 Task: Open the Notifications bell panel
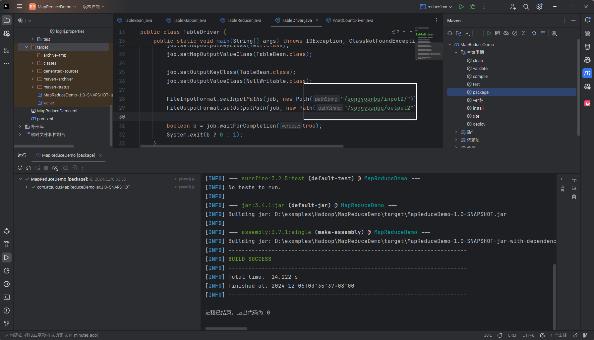point(587,20)
